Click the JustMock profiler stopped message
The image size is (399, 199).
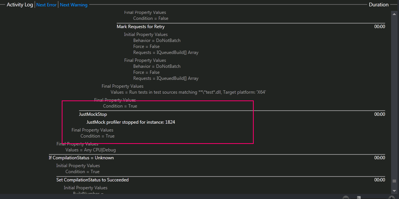click(x=131, y=122)
